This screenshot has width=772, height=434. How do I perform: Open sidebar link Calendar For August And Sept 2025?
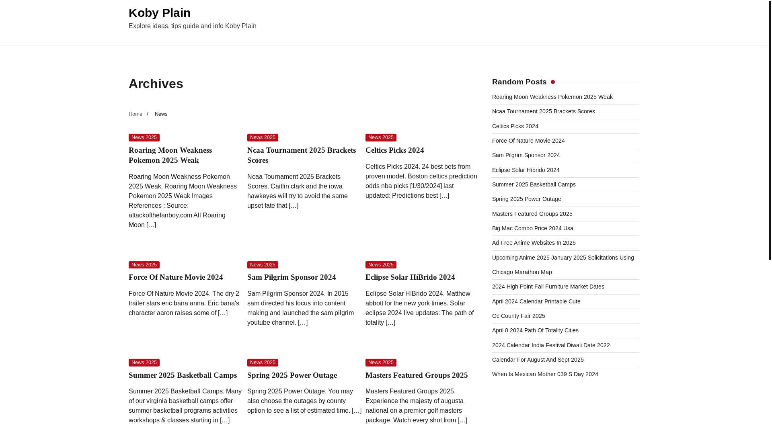pyautogui.click(x=538, y=360)
